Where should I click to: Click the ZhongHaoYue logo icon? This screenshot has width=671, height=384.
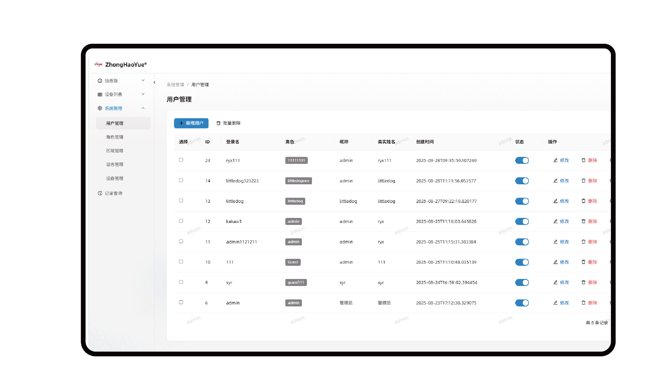(x=98, y=64)
